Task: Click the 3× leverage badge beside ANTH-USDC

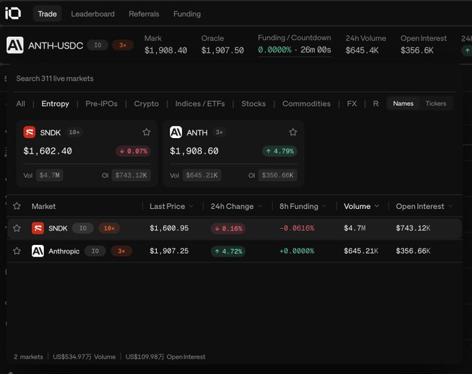Action: tap(123, 45)
